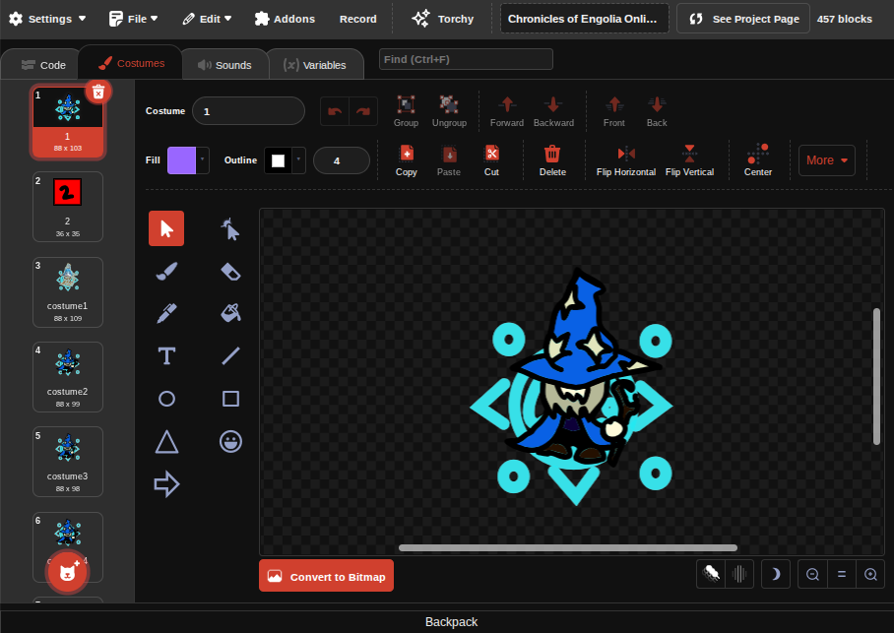Click See Project Page button
The image size is (894, 633).
coord(743,19)
